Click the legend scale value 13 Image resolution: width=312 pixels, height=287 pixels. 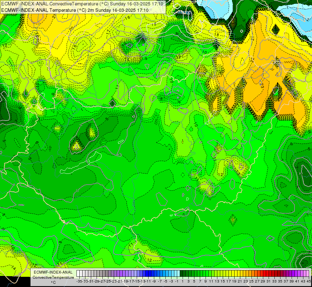point(217,282)
